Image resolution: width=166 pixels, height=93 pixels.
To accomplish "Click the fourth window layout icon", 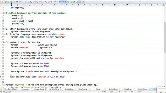I will [x=80, y=2].
